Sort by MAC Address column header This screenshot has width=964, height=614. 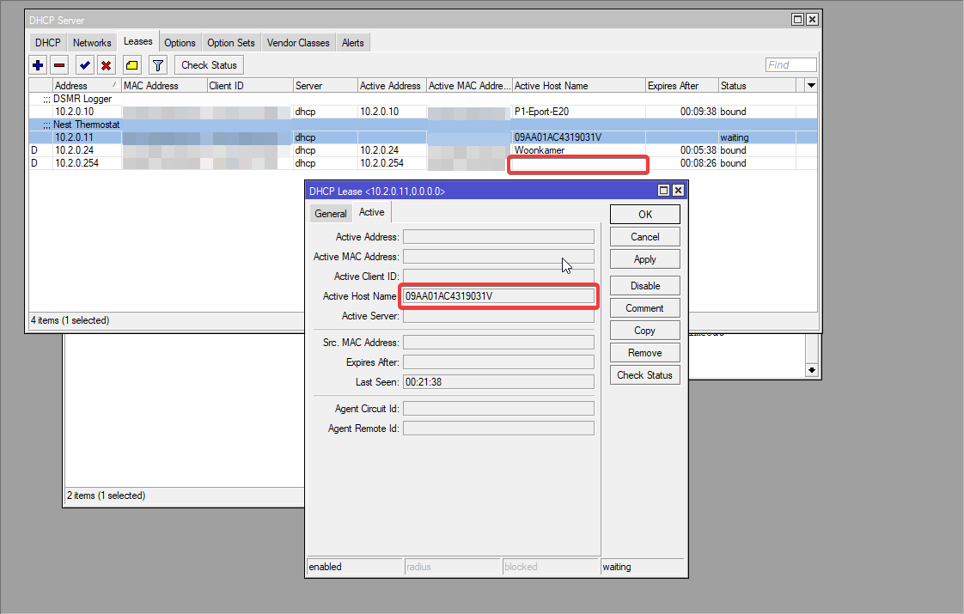(x=164, y=85)
